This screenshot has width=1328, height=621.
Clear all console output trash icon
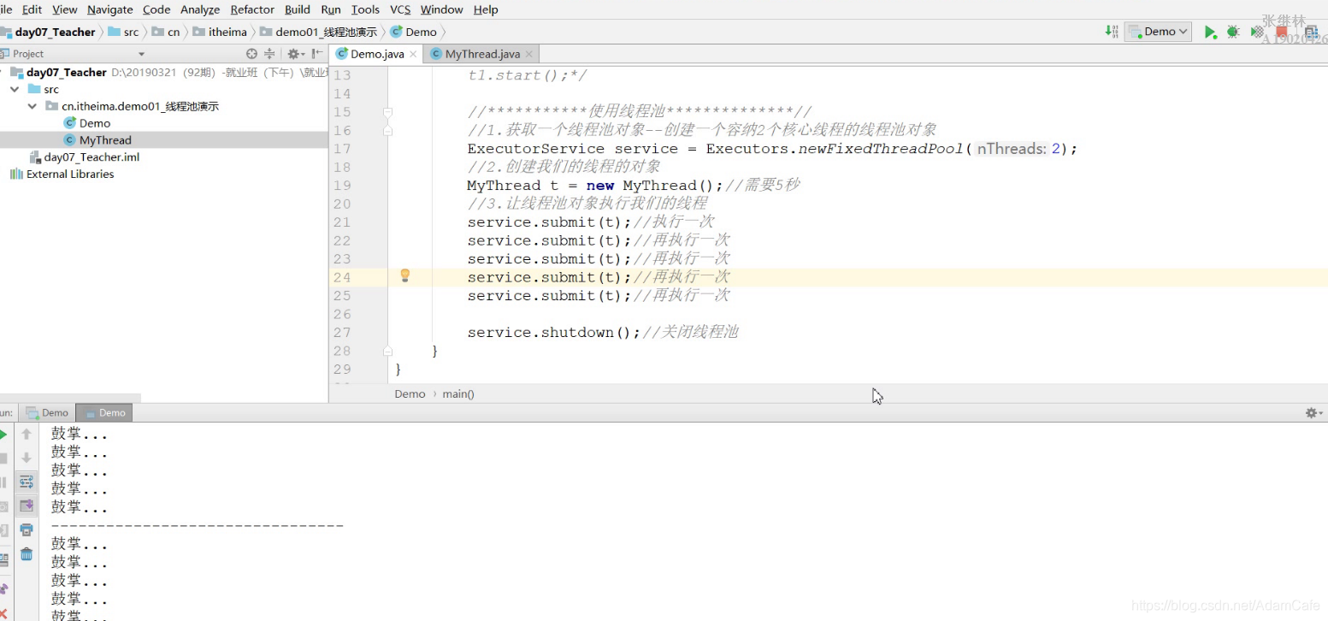[27, 554]
